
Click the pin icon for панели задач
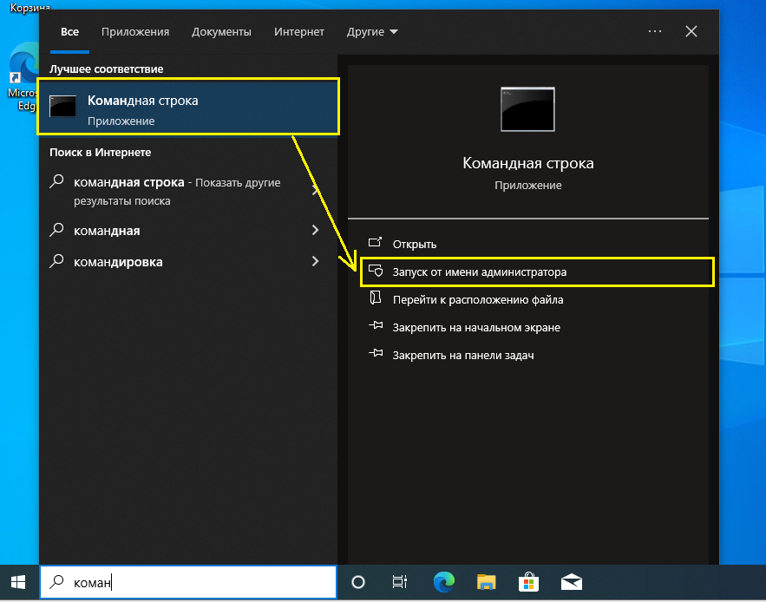click(x=375, y=353)
